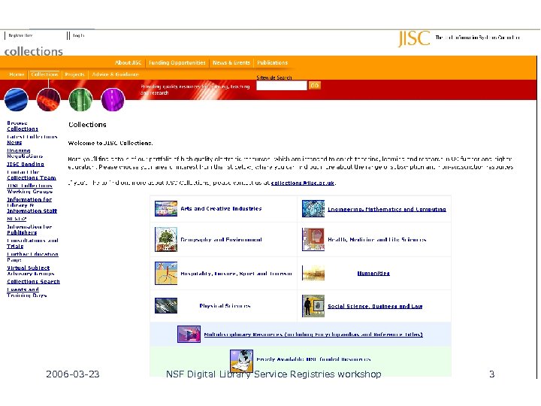Open Engineering, Mathematics and Computing text link

click(387, 209)
